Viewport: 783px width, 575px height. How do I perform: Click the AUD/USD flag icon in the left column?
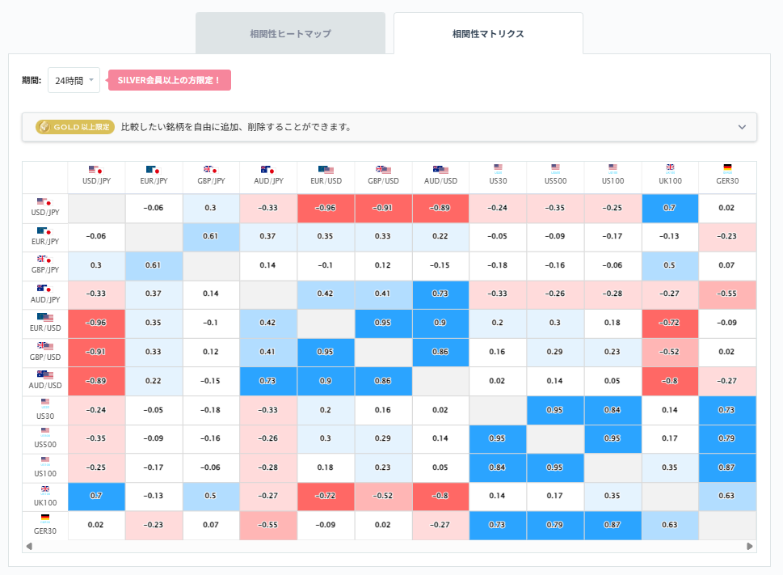point(44,374)
